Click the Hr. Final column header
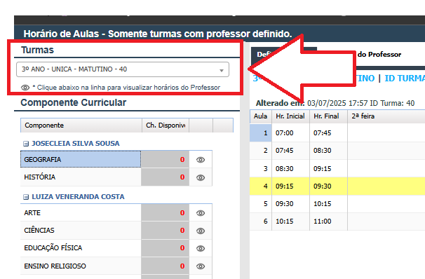This screenshot has height=279, width=425. (x=328, y=116)
